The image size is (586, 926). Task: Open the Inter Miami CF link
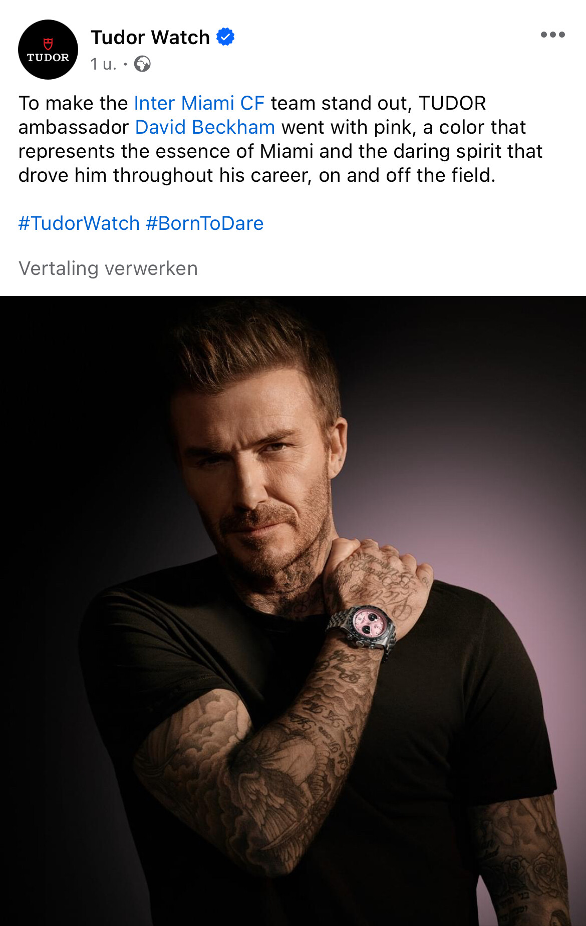click(199, 103)
